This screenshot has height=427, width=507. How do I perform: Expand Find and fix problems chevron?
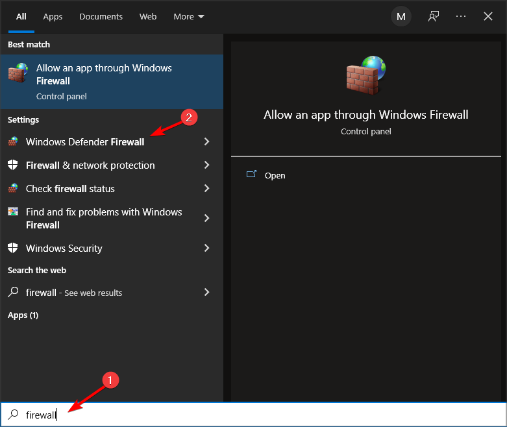pyautogui.click(x=206, y=218)
